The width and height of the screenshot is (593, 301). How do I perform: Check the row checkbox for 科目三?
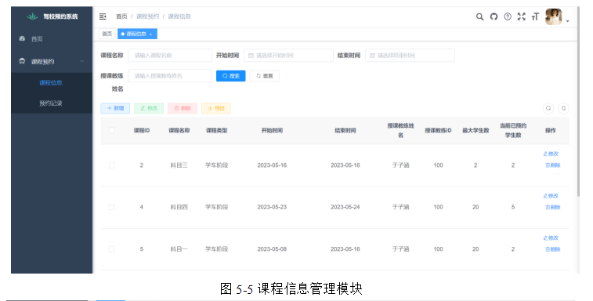[111, 165]
